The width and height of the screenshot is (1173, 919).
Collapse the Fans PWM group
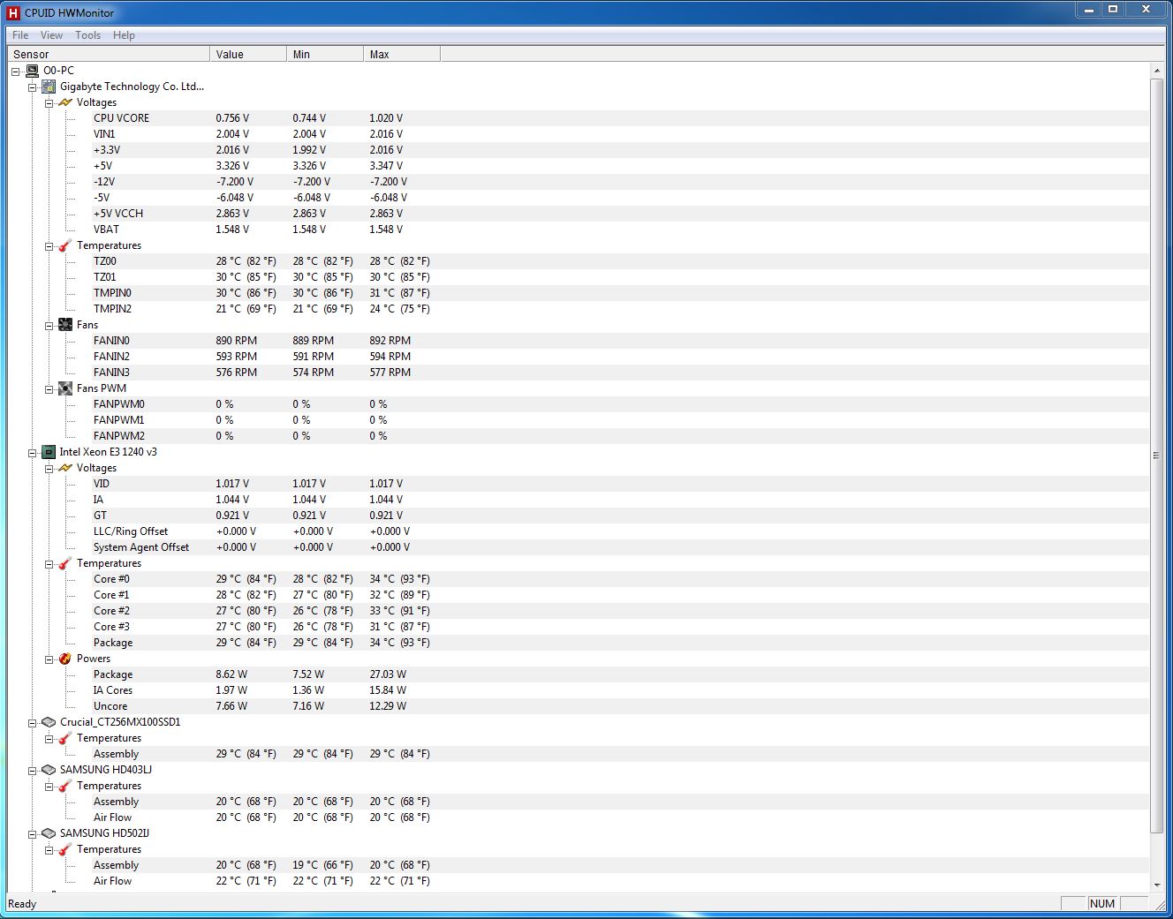tap(49, 389)
